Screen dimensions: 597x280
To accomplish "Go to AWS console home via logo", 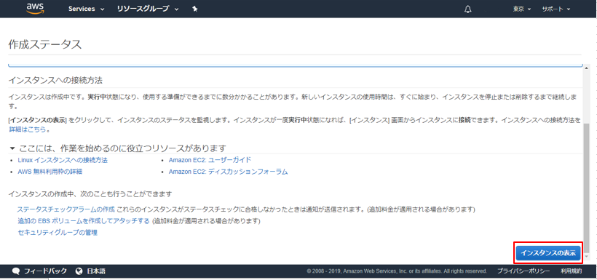I will pyautogui.click(x=36, y=9).
